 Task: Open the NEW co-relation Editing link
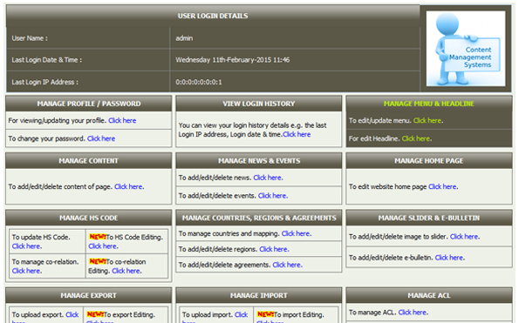126,271
